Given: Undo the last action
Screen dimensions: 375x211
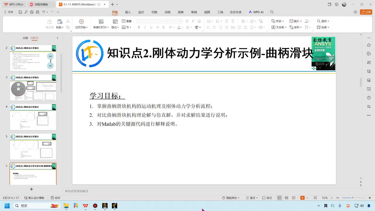Looking at the screenshot, I should click(x=44, y=12).
